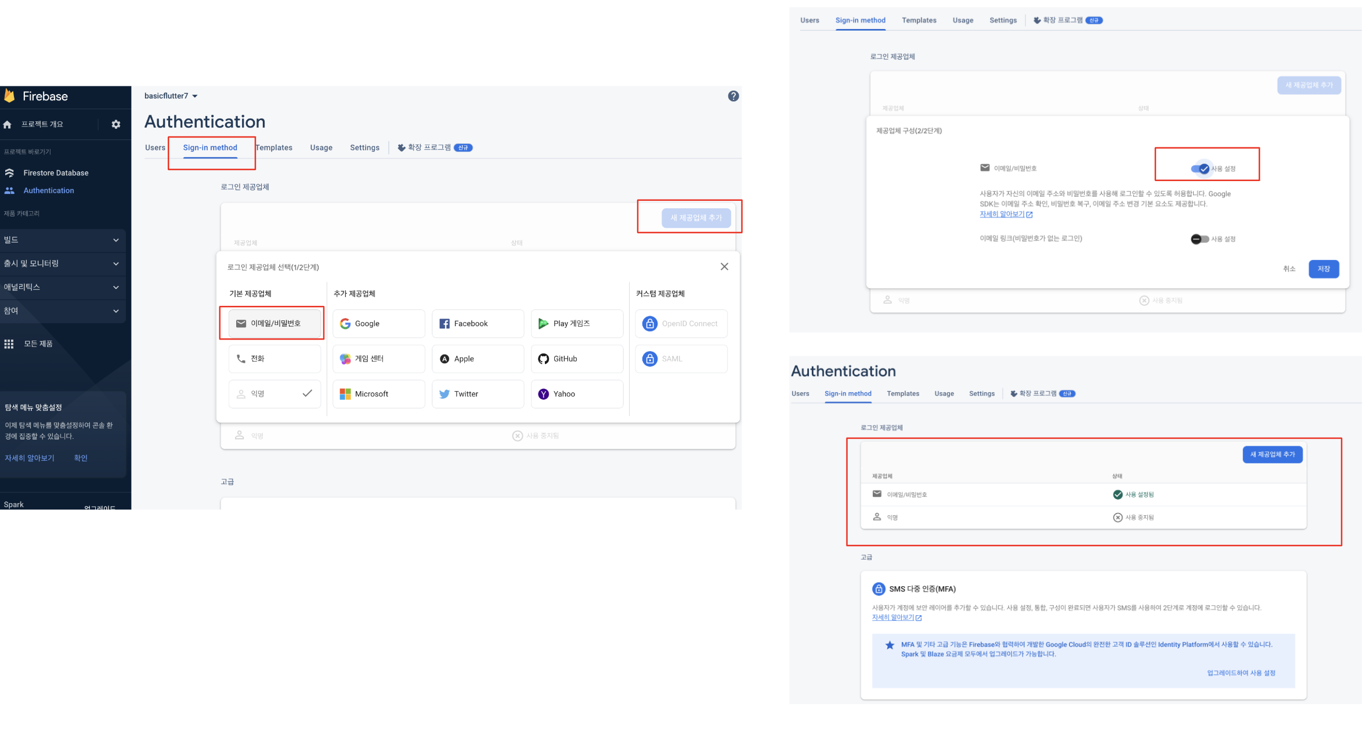Click the 저장 save button
Screen dimensions: 1366x751
coord(1324,269)
